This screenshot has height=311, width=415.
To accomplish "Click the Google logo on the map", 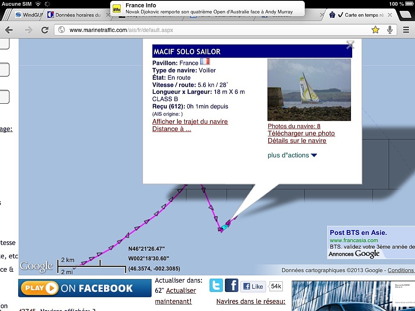I will [36, 266].
